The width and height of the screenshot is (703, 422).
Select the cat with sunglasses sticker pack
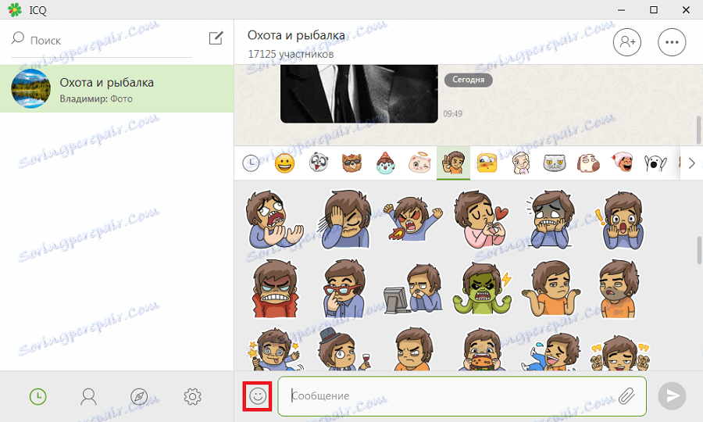(x=352, y=163)
